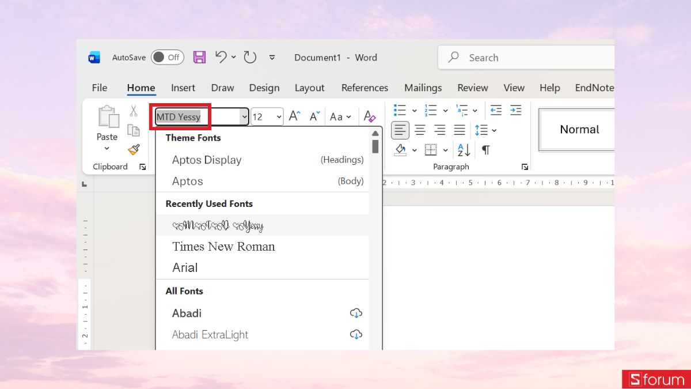
Task: Toggle show paragraph marks (¶)
Action: pos(486,150)
